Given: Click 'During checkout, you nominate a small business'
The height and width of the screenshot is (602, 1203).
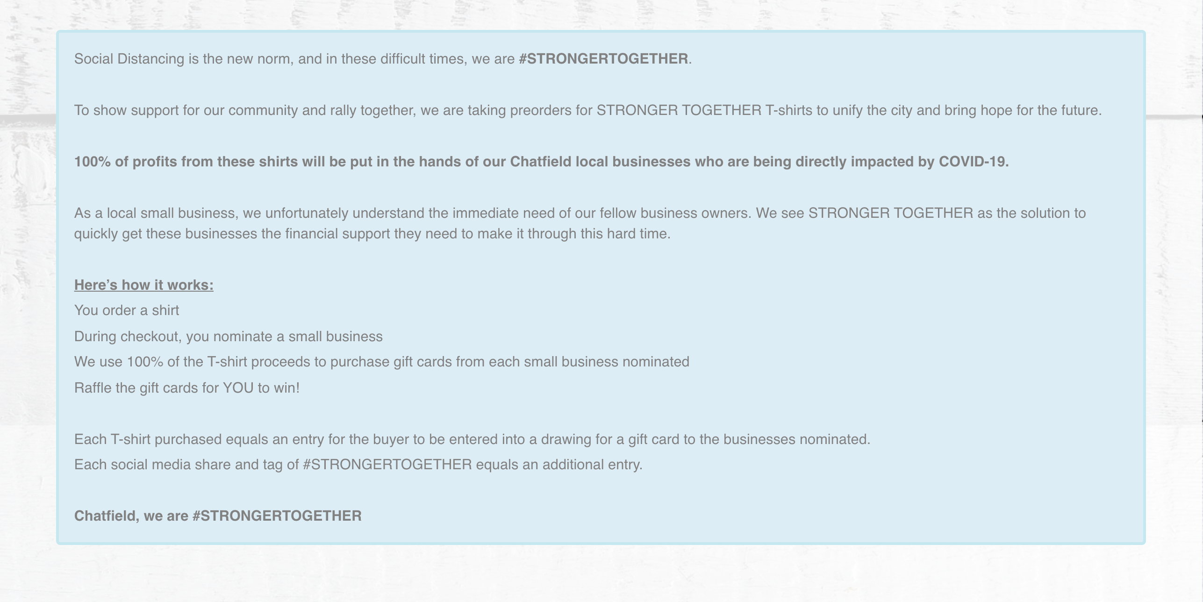Looking at the screenshot, I should 229,337.
